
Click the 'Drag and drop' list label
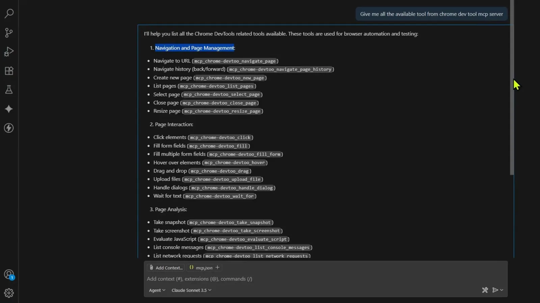[x=170, y=171]
